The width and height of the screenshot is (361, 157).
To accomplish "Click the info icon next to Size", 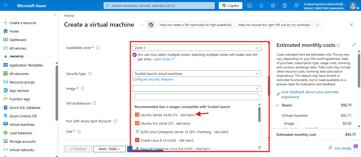I will pos(79,131).
